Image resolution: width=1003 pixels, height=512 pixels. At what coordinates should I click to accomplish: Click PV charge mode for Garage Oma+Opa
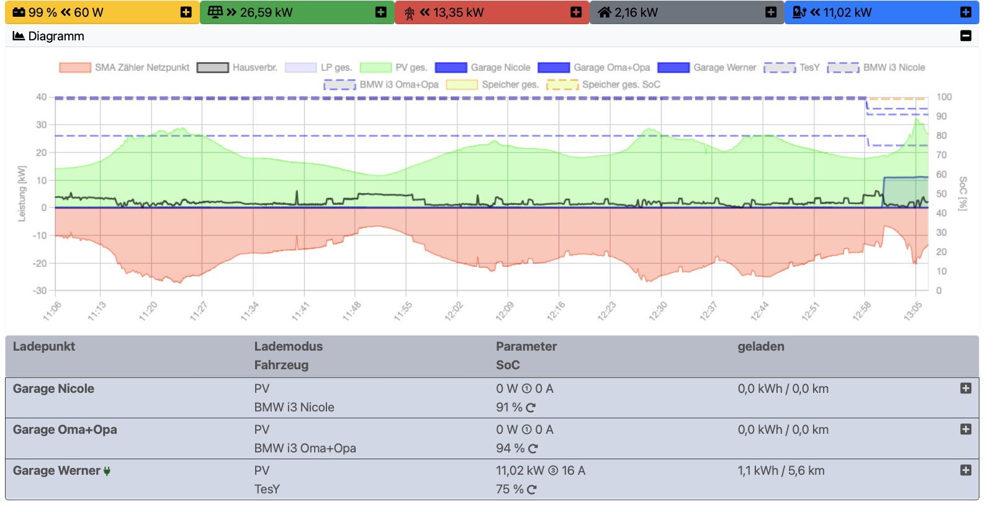(262, 429)
